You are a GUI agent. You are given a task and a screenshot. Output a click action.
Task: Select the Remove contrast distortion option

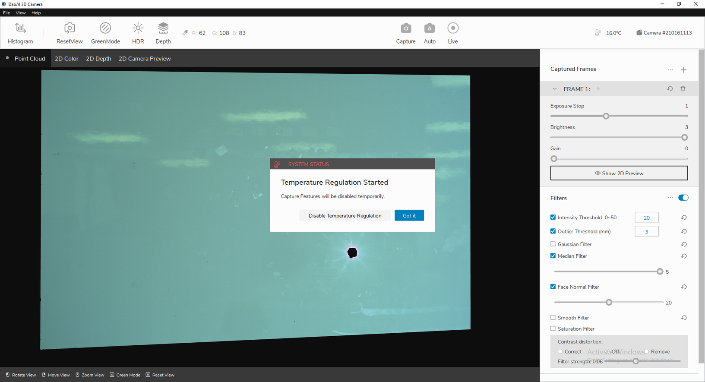click(646, 351)
